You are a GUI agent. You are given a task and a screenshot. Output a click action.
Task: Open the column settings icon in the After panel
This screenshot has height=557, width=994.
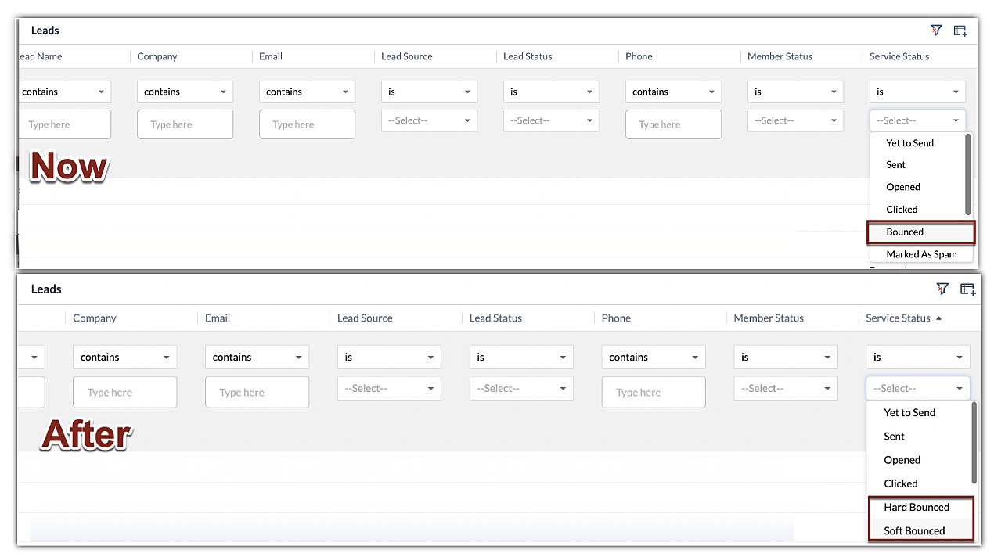coord(967,289)
